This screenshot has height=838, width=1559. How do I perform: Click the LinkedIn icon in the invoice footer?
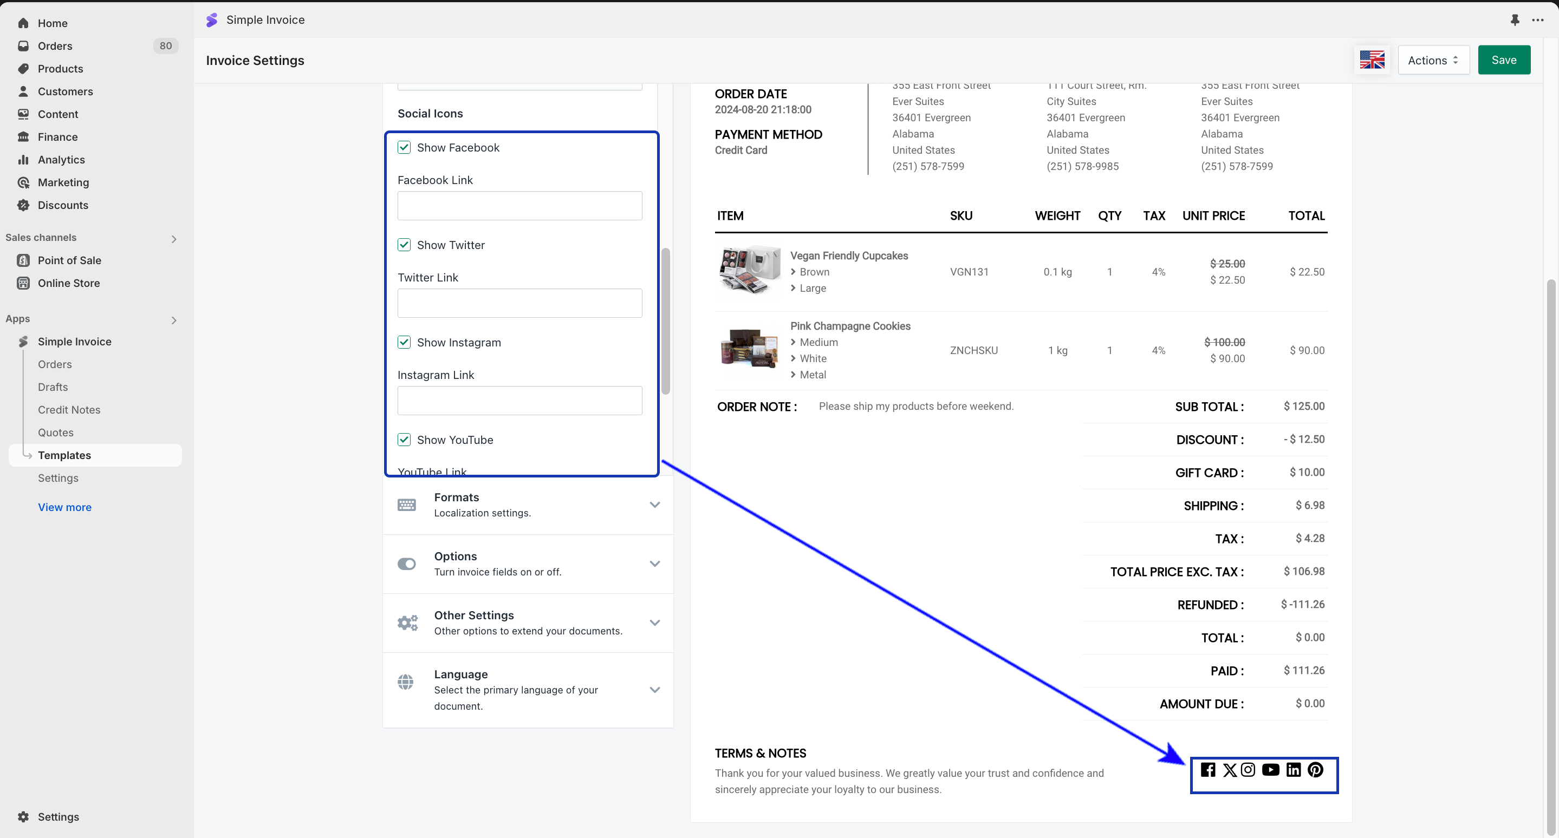point(1294,770)
